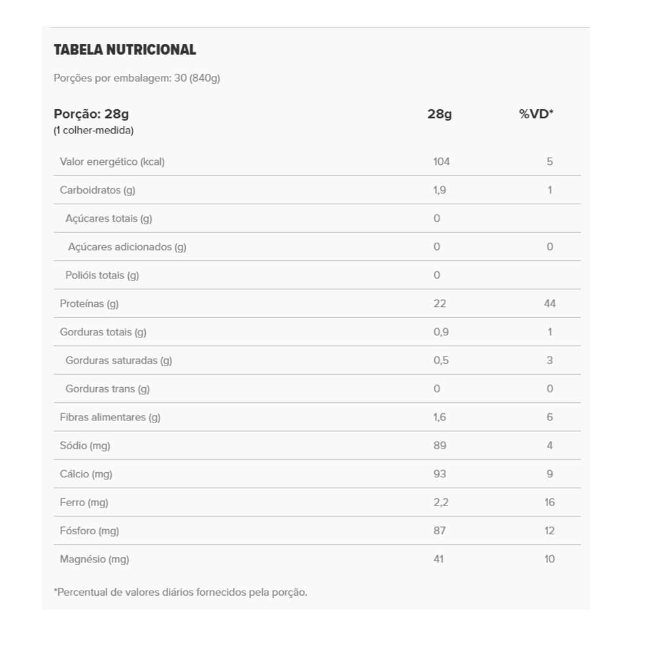The width and height of the screenshot is (654, 654).
Task: Select the Porção: 28g label
Action: coord(91,114)
